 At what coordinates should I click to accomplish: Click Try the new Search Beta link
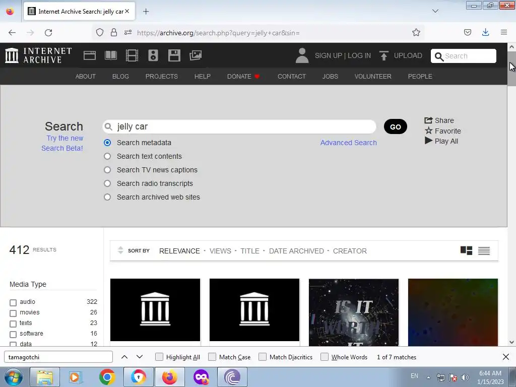coord(62,143)
